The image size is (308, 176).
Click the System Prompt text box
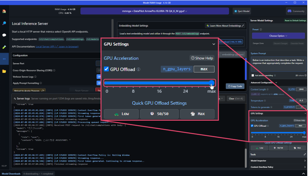click(277, 64)
